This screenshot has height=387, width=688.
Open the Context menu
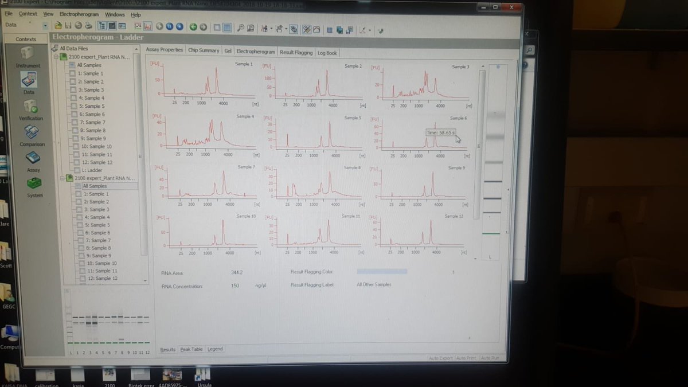coord(28,14)
